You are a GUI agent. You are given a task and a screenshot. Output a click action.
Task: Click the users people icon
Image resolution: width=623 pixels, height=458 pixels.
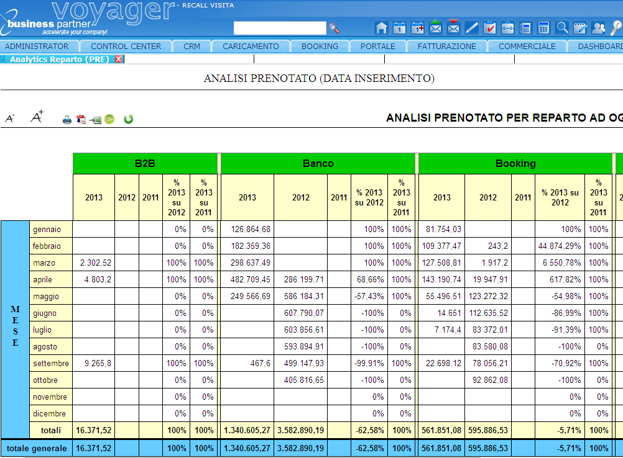tap(598, 28)
